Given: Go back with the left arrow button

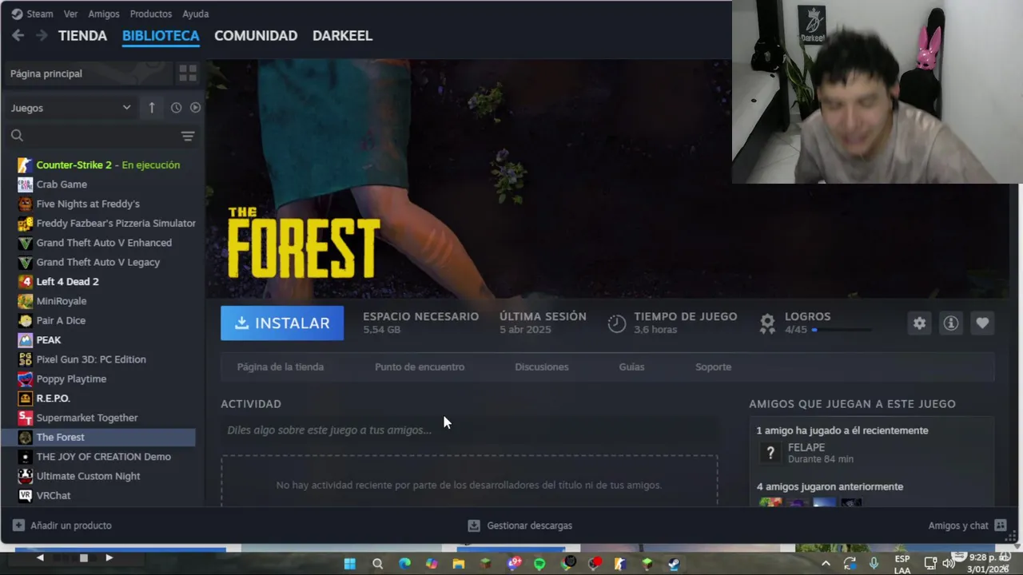Looking at the screenshot, I should pos(18,35).
